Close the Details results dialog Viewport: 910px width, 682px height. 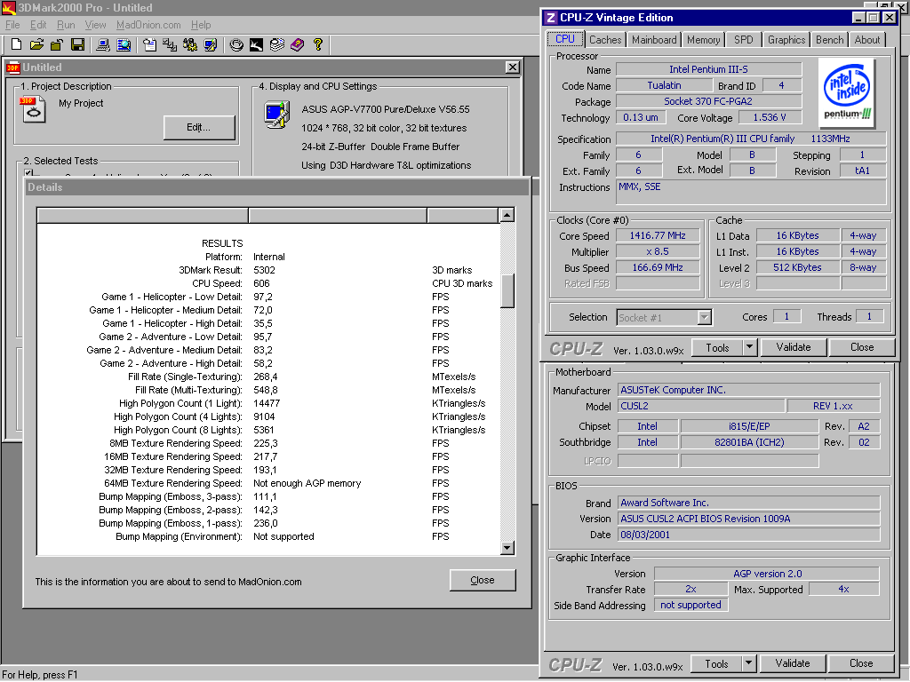coord(483,580)
